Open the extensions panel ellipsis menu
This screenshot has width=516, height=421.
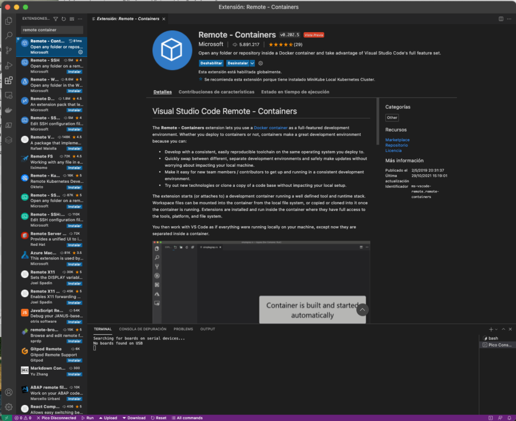(80, 19)
